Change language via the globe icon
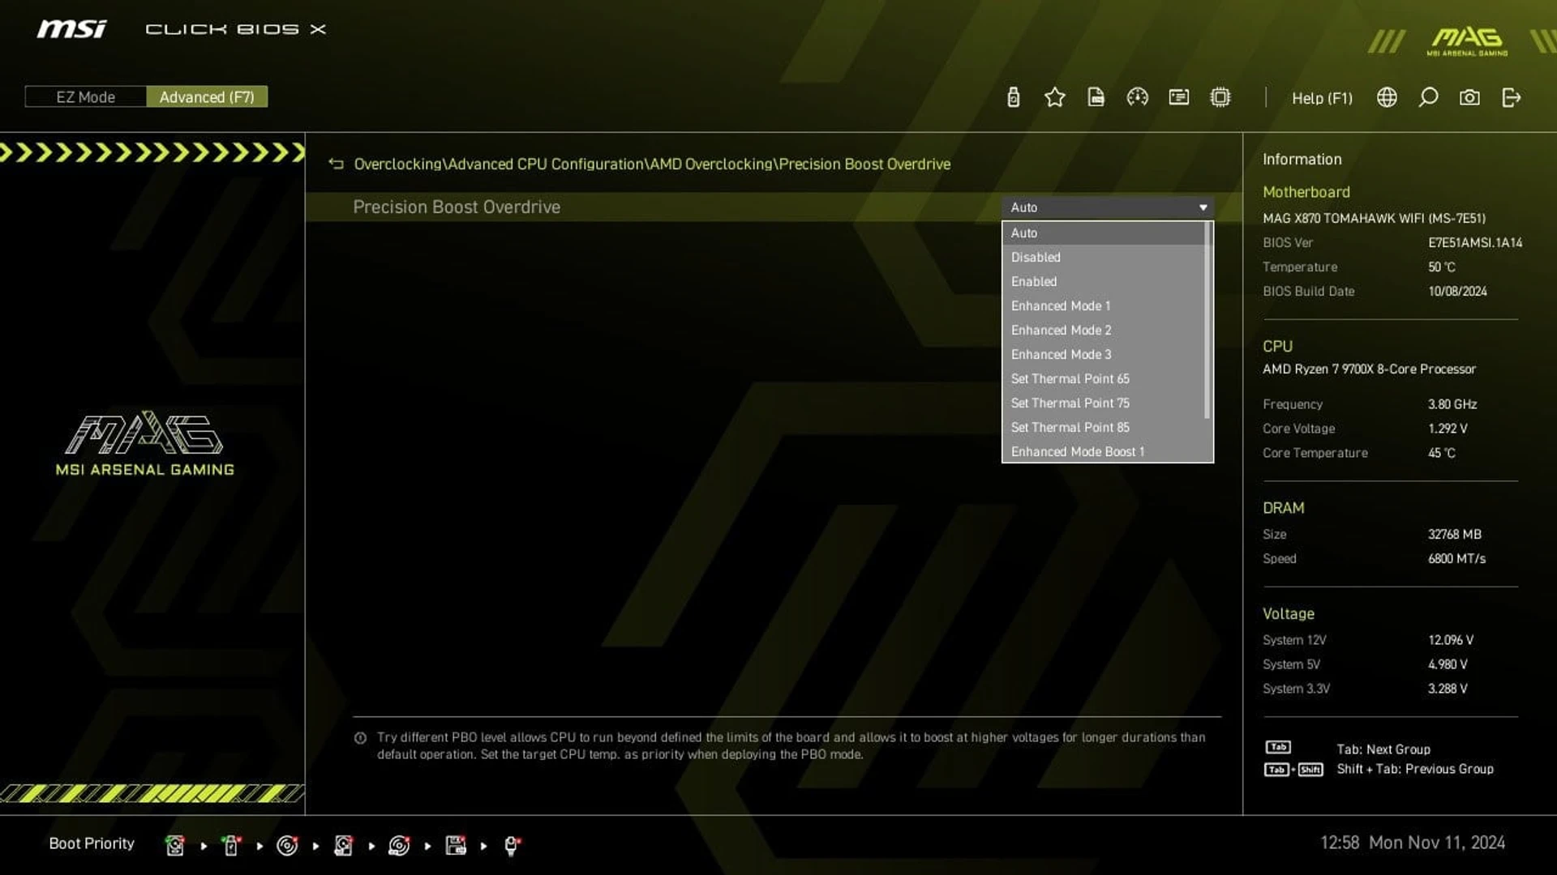 1387,97
